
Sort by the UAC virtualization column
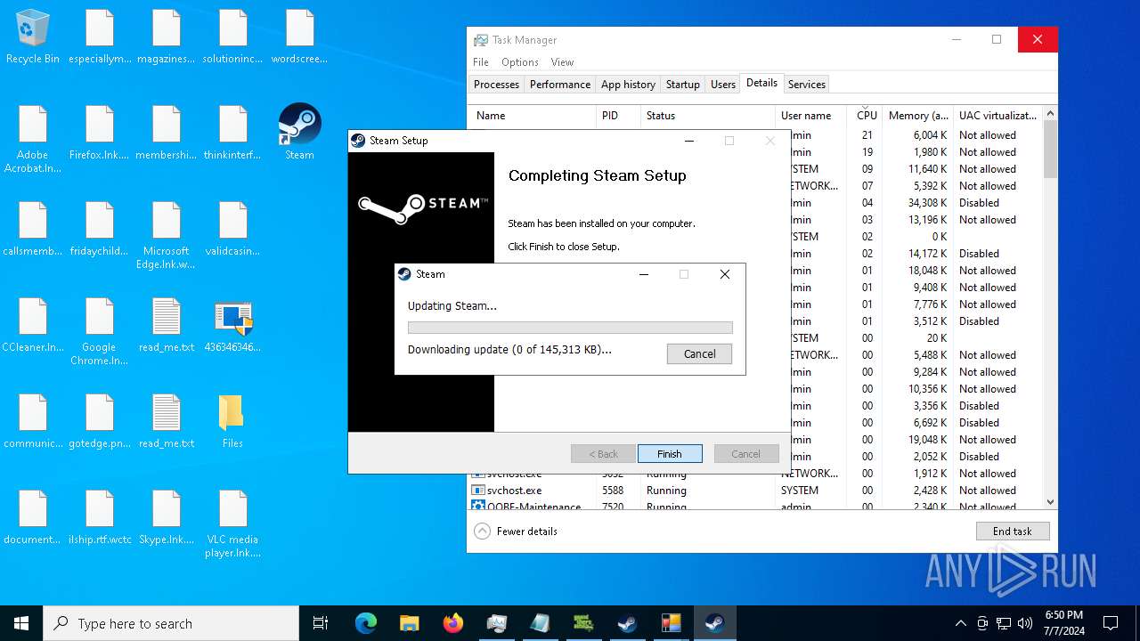click(x=997, y=116)
